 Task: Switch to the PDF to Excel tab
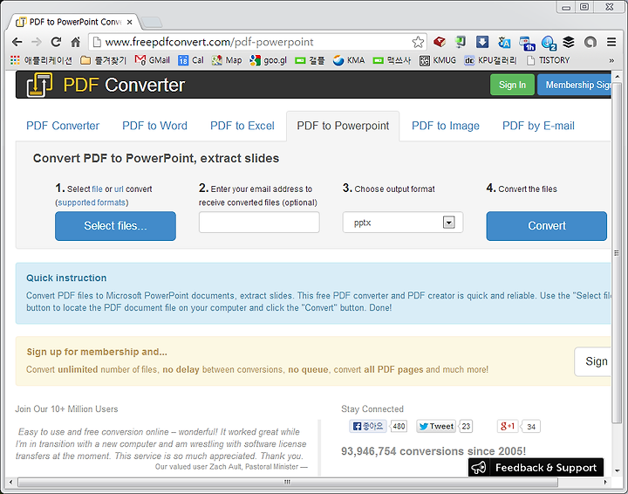[x=242, y=126]
